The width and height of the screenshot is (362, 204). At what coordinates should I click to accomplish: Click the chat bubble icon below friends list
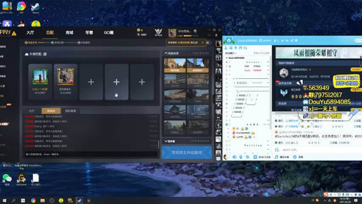218,159
